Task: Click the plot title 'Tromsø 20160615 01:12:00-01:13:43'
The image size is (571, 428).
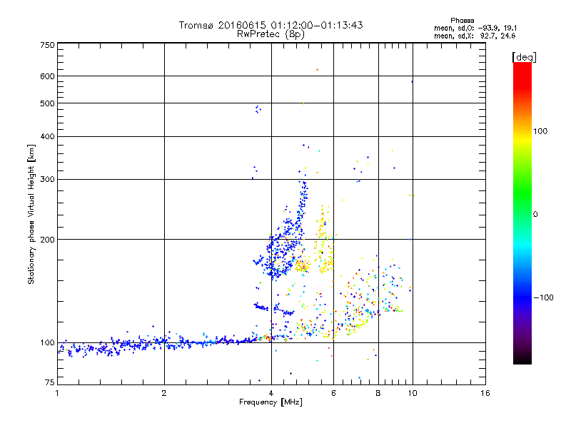Action: pyautogui.click(x=271, y=25)
